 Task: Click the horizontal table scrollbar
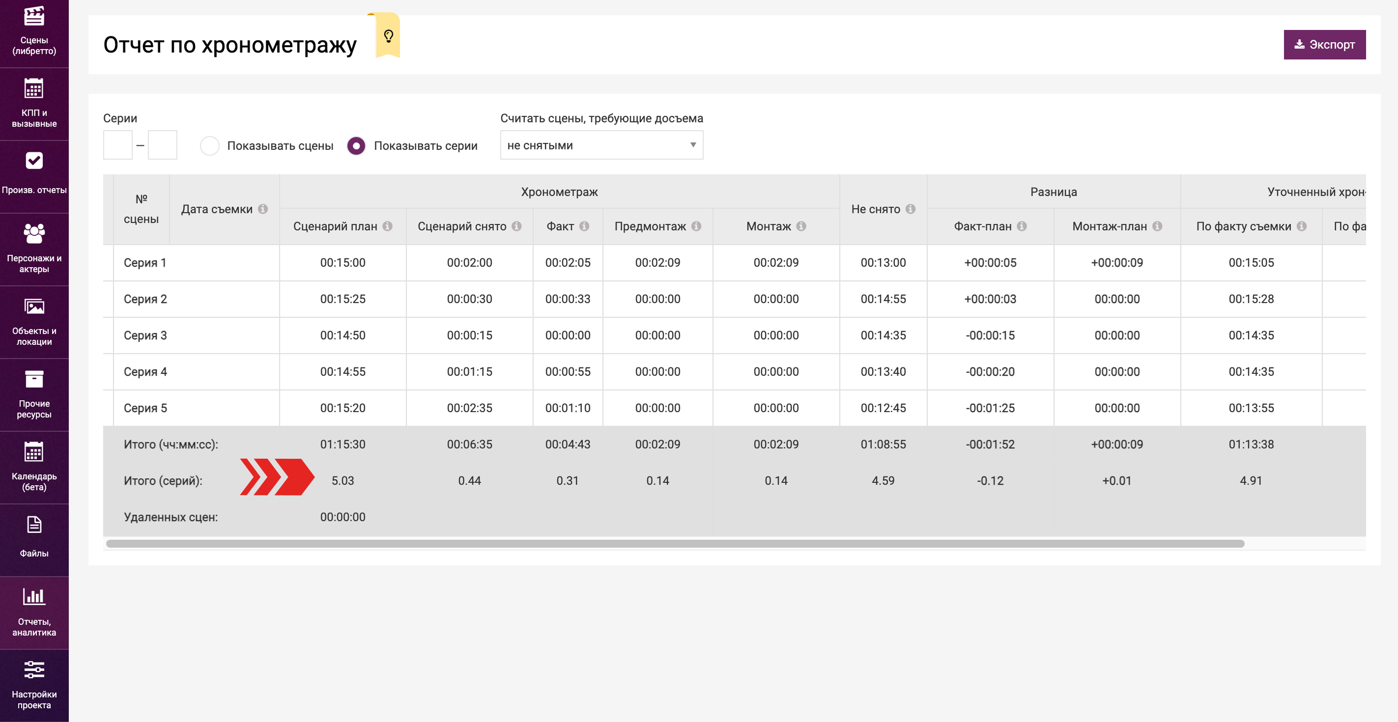click(675, 544)
